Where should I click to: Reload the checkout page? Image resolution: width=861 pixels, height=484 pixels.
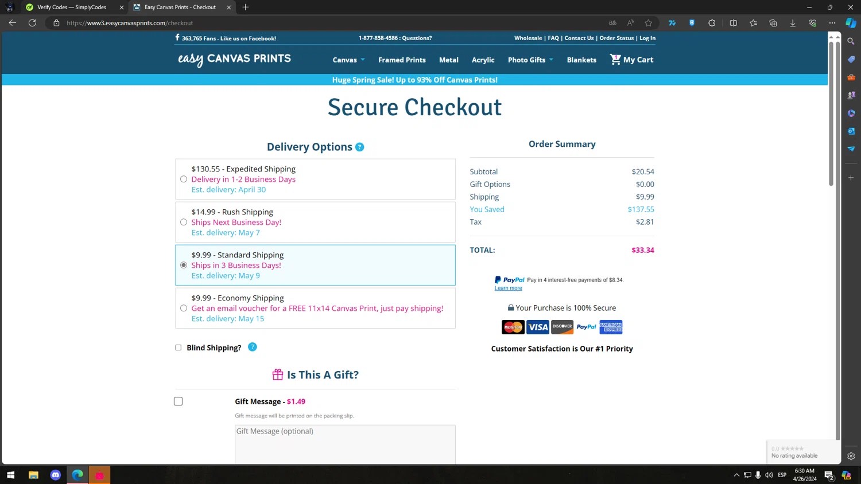tap(32, 23)
